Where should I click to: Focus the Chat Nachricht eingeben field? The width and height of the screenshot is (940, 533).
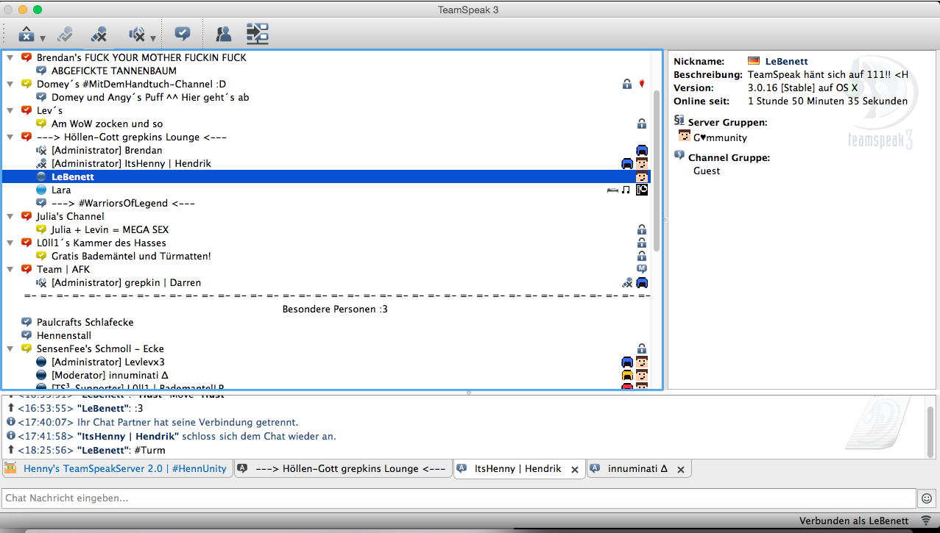pos(459,498)
